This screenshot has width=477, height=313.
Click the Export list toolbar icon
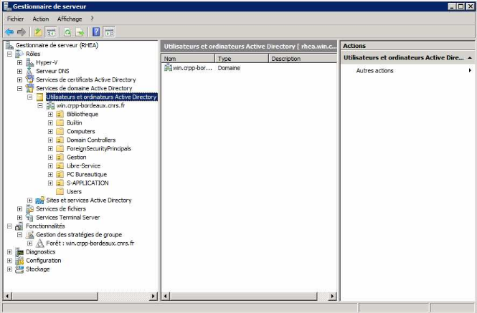pyautogui.click(x=80, y=32)
